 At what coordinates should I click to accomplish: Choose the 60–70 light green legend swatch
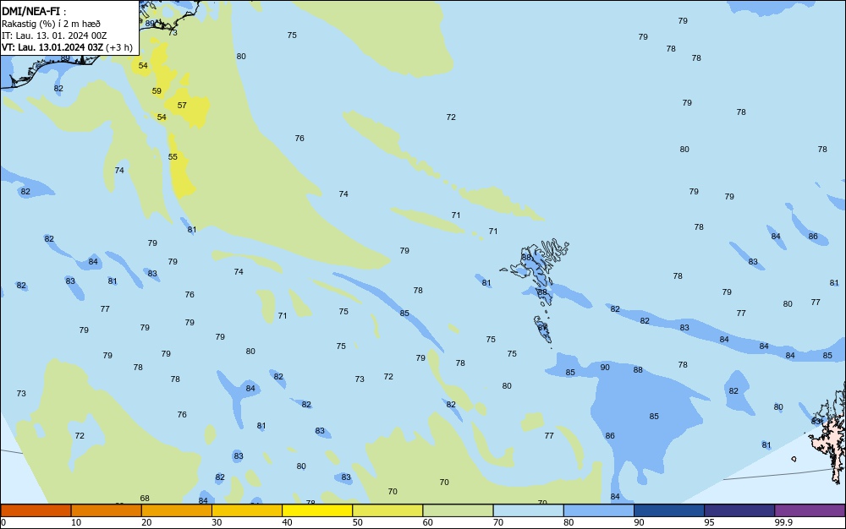[458, 510]
